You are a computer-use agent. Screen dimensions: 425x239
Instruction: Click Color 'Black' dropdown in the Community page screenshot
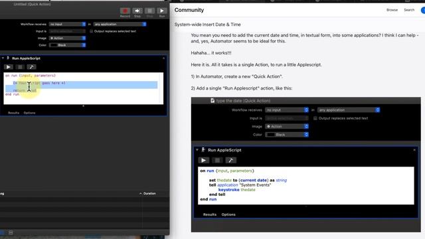tap(287, 135)
